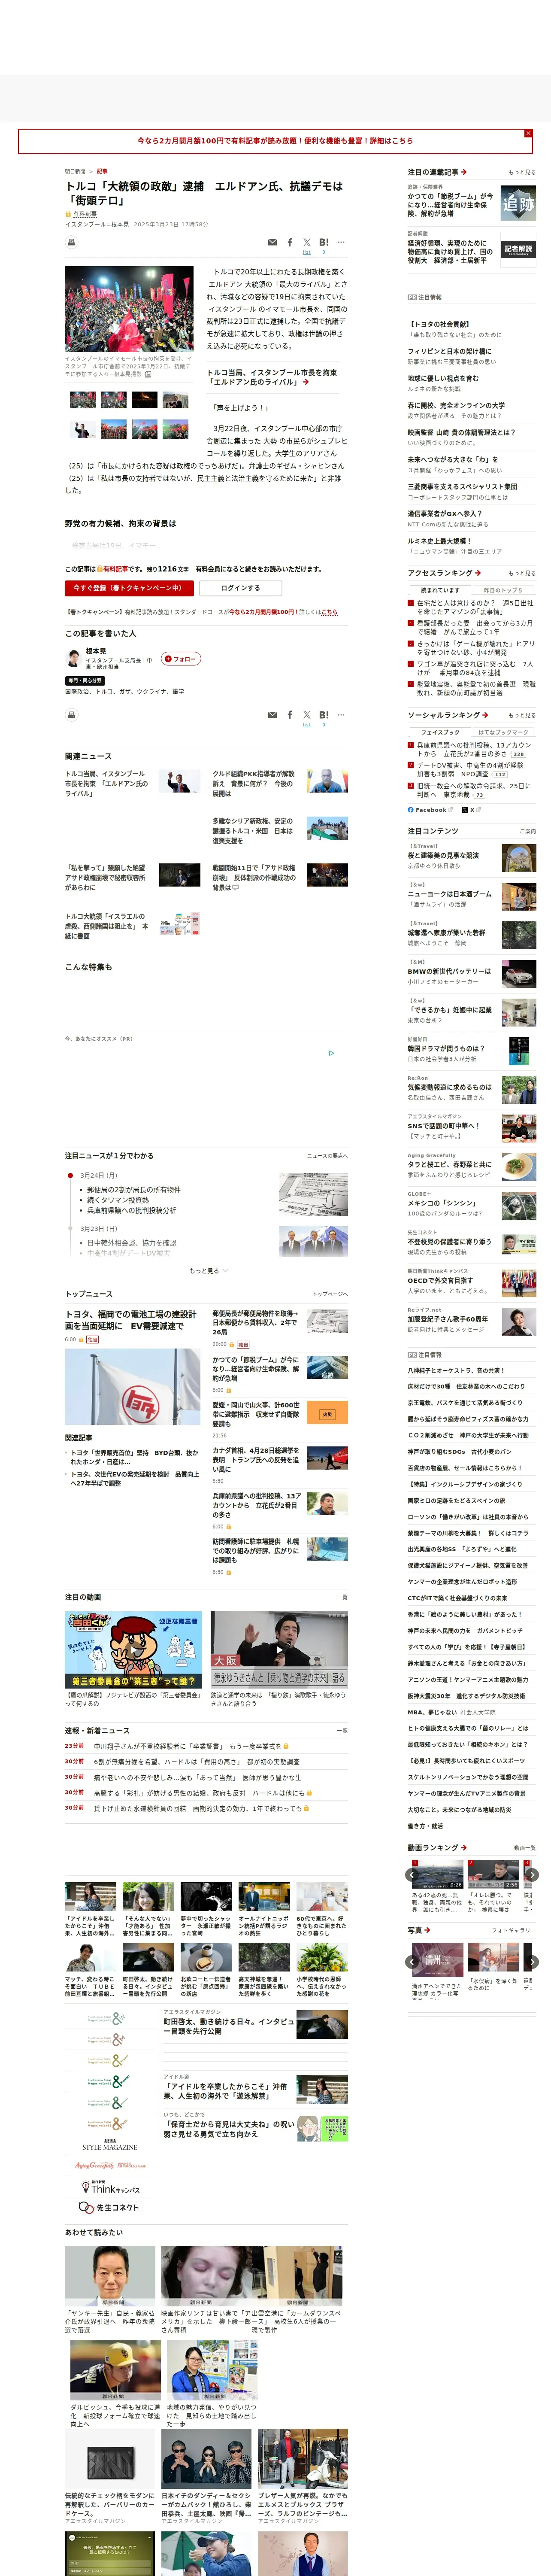The width and height of the screenshot is (551, 2576).
Task: Open the first small photo thumbnail under main image
Action: 83,400
